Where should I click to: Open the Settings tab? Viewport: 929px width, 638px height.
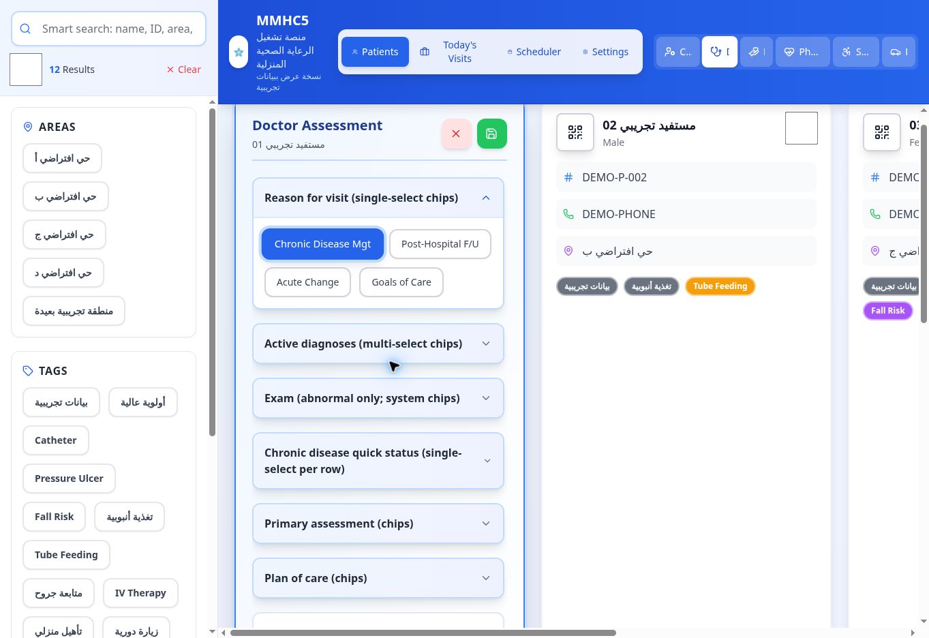click(x=605, y=52)
